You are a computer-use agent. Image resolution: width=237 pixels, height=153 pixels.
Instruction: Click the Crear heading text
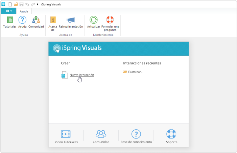(66, 63)
